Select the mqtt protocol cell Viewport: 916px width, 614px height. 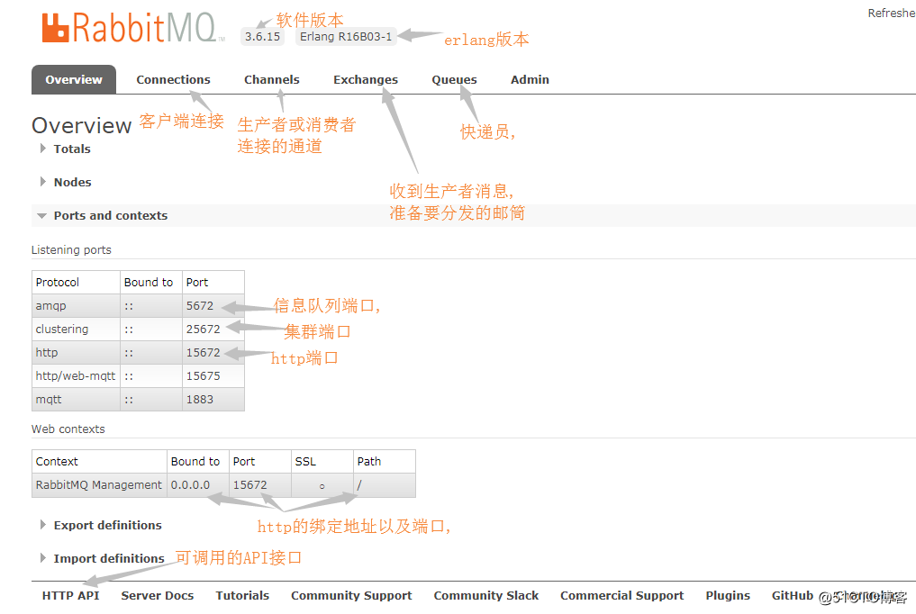tap(76, 399)
